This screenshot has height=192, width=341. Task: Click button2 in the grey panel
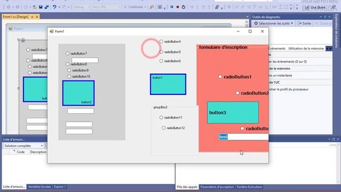[x=78, y=93]
